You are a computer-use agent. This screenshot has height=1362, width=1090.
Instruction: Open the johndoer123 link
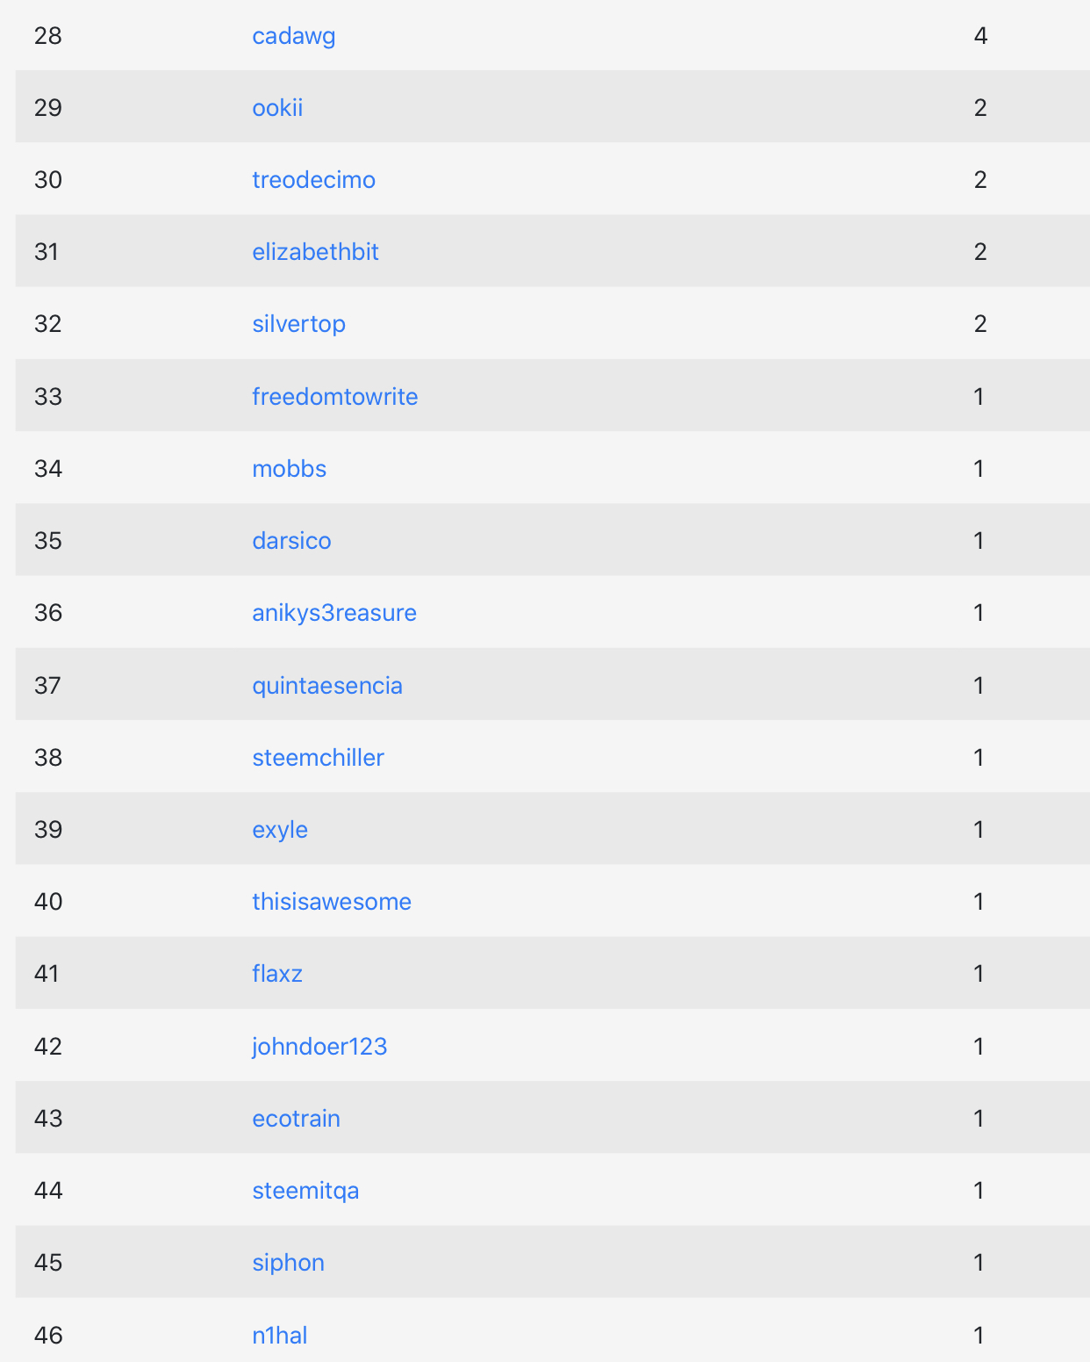(x=319, y=1047)
